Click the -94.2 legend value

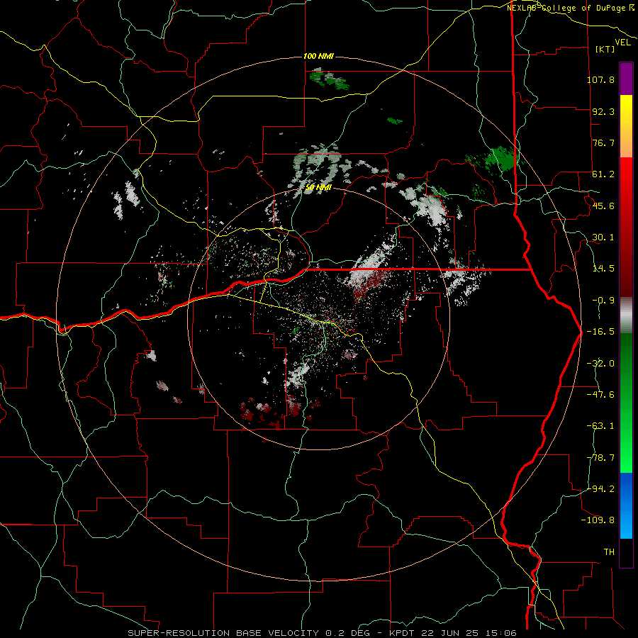600,488
